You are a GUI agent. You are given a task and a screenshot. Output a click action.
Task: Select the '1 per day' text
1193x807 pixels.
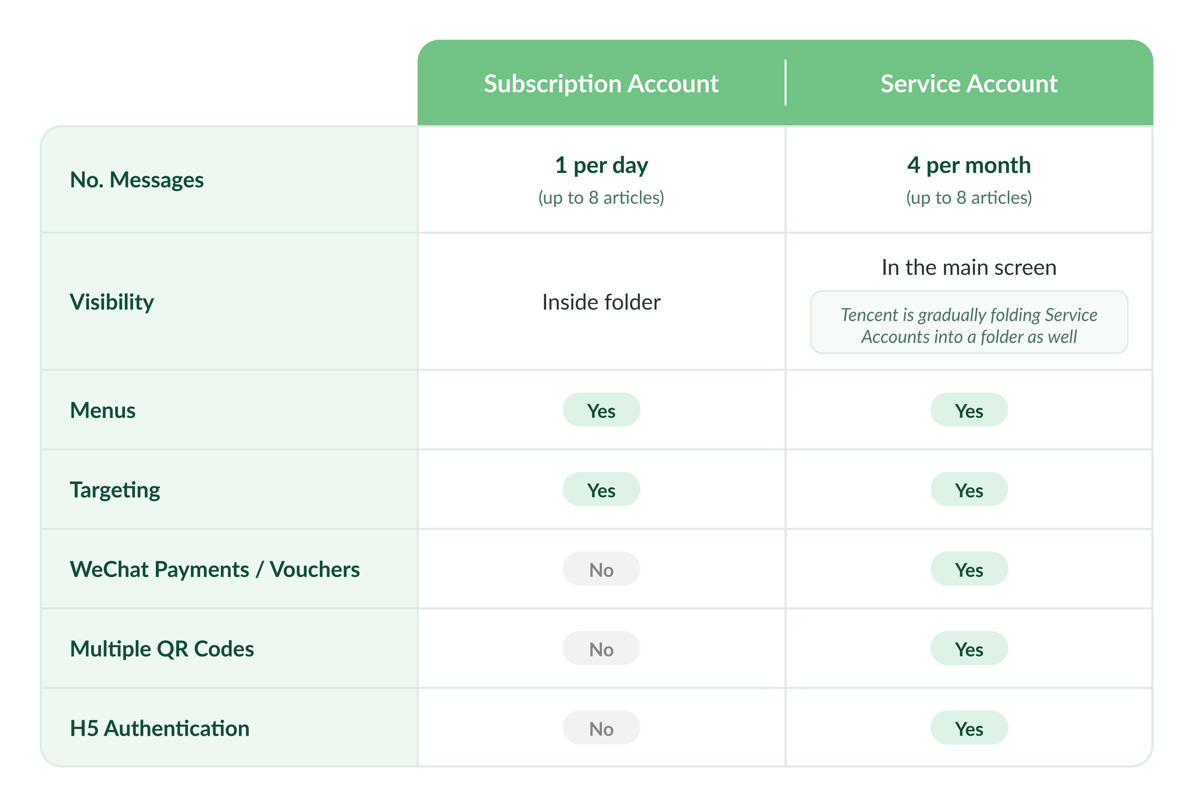[x=601, y=166]
